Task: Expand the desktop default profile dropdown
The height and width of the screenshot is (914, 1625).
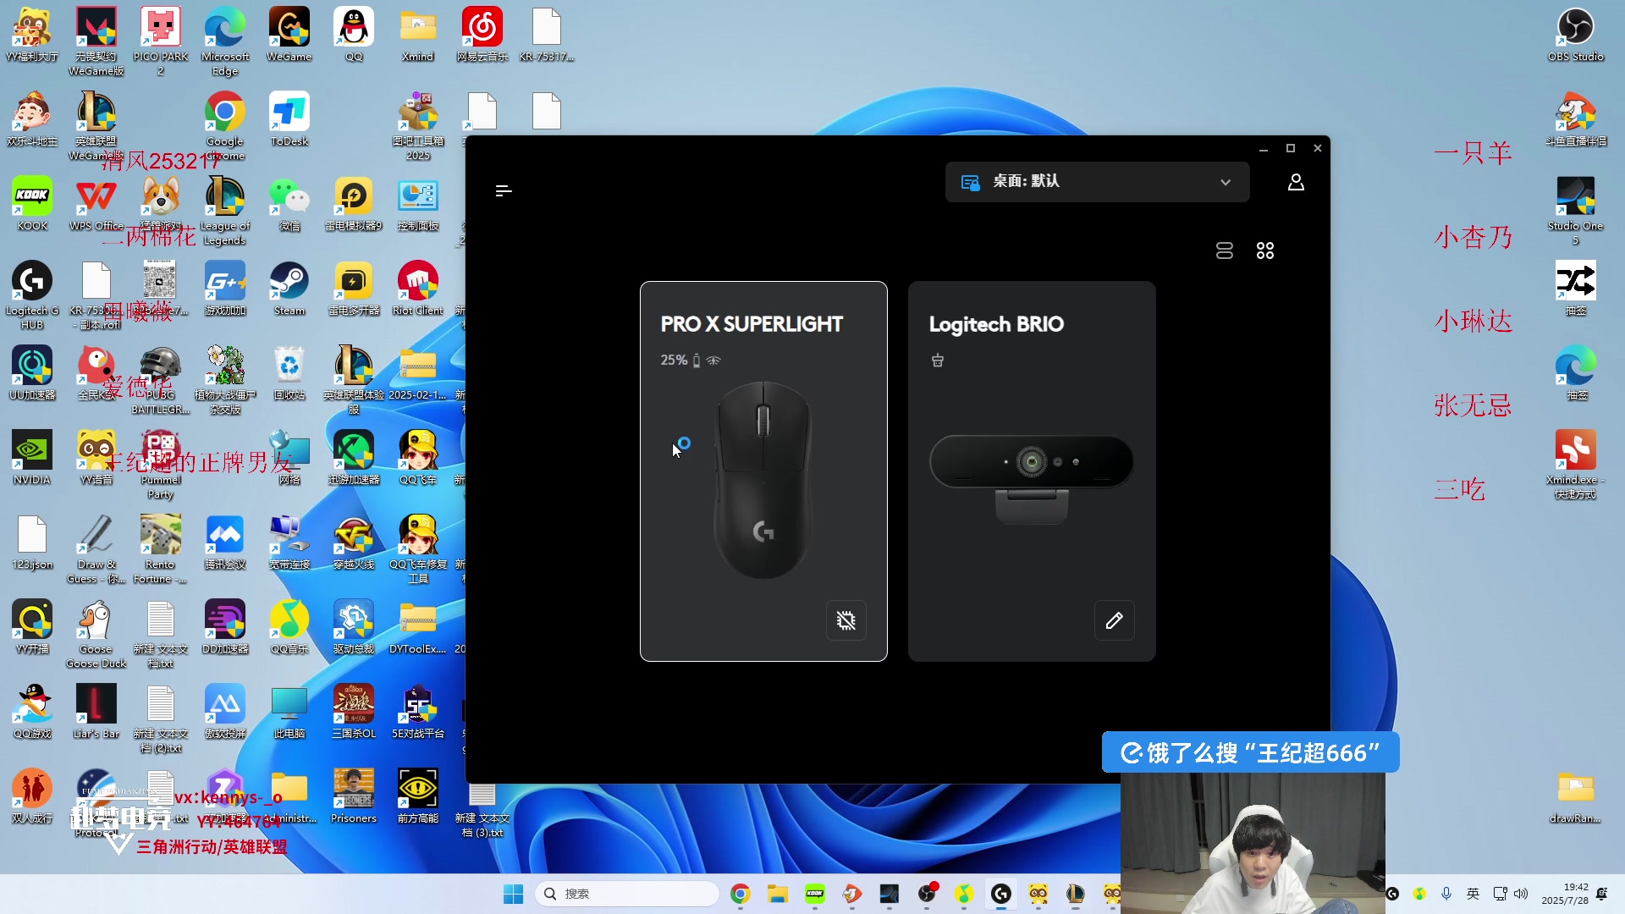Action: click(x=1097, y=182)
